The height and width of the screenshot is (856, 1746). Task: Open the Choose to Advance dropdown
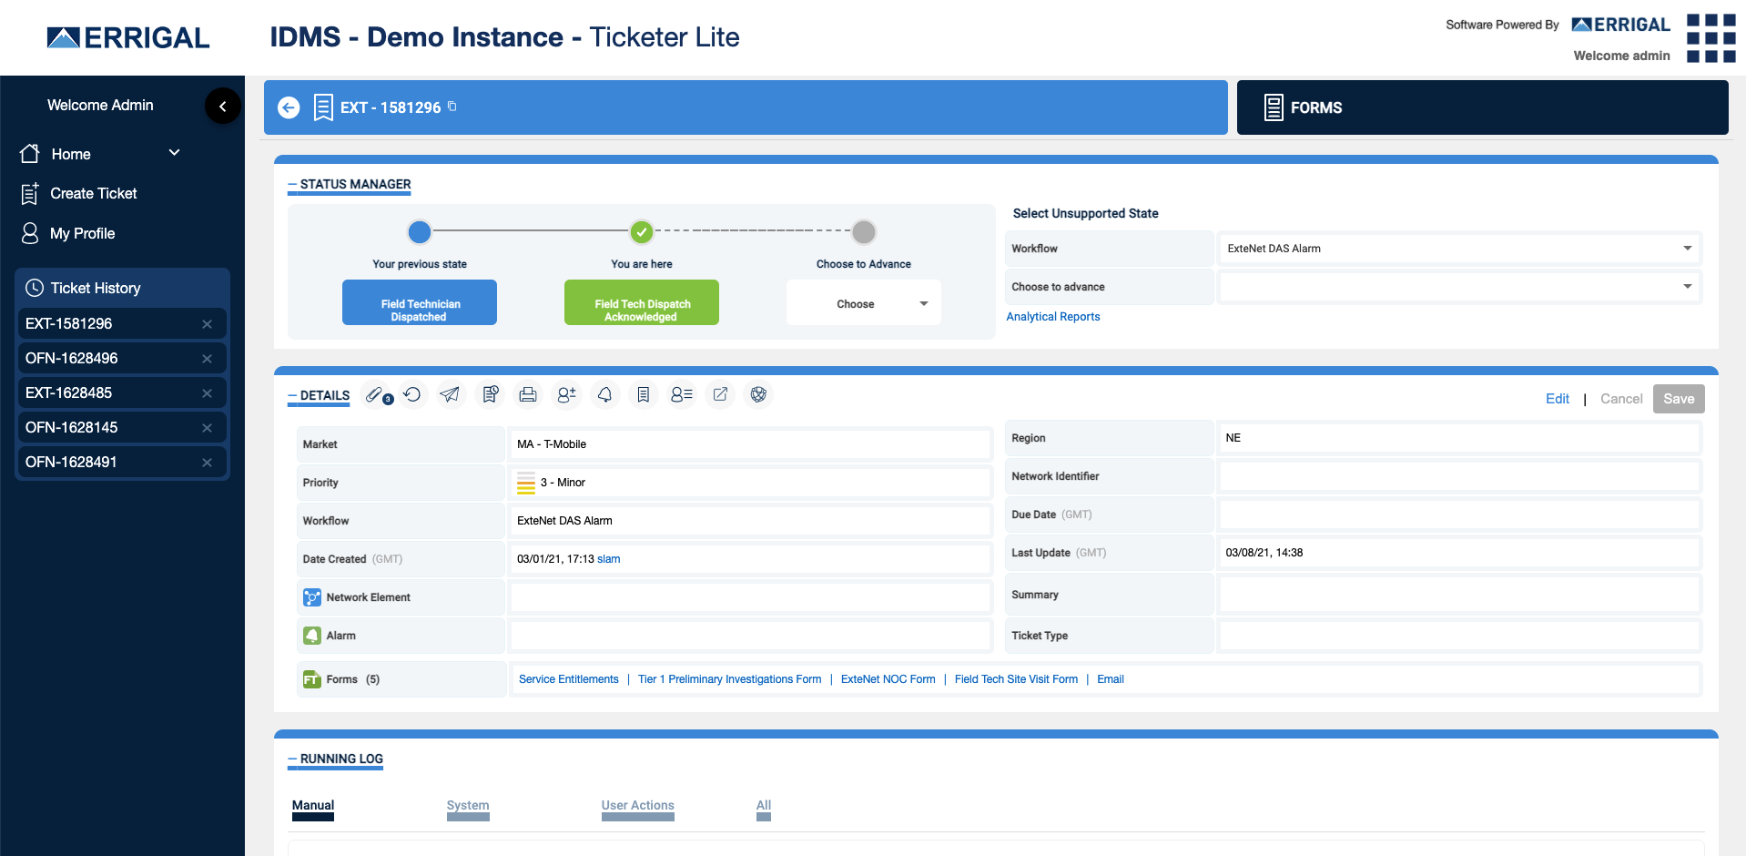(863, 303)
